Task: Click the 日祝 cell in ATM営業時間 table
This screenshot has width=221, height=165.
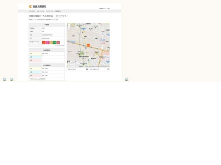Action: point(35,76)
